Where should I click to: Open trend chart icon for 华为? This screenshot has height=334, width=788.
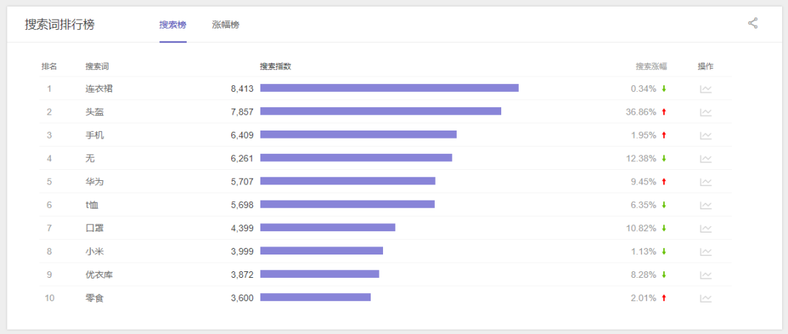[706, 182]
